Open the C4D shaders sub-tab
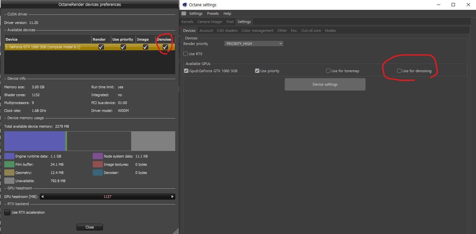The image size is (476, 234). click(x=227, y=31)
